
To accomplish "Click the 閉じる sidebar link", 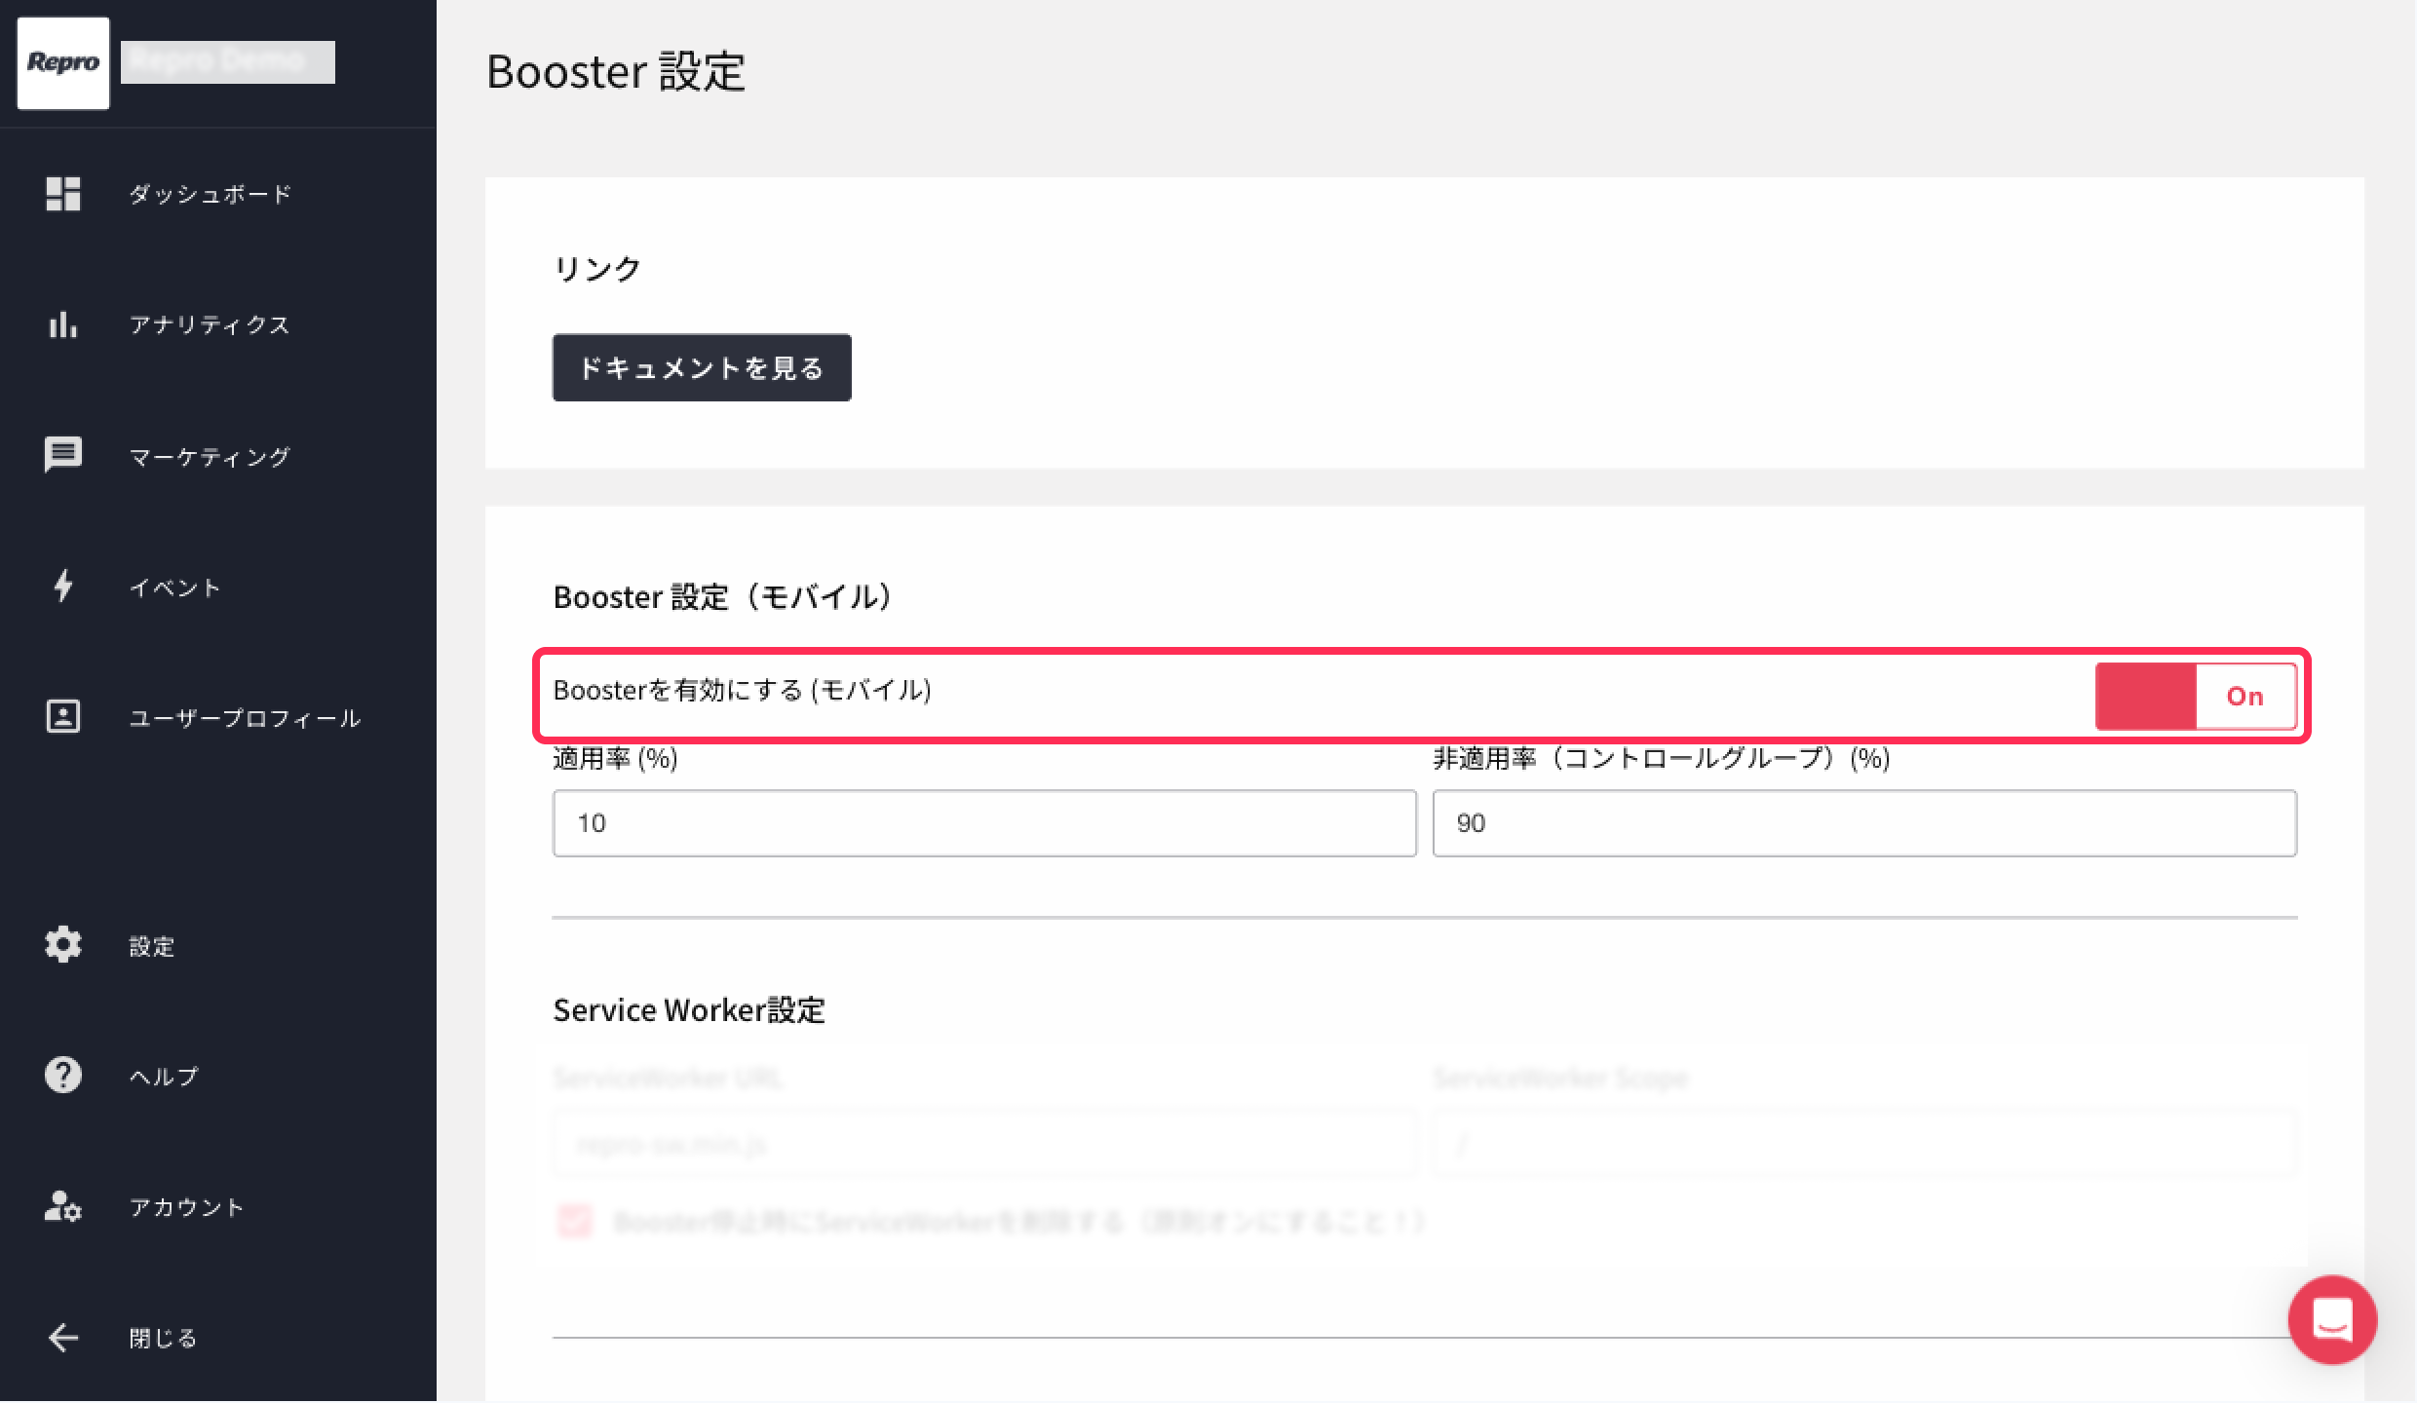I will 164,1338.
